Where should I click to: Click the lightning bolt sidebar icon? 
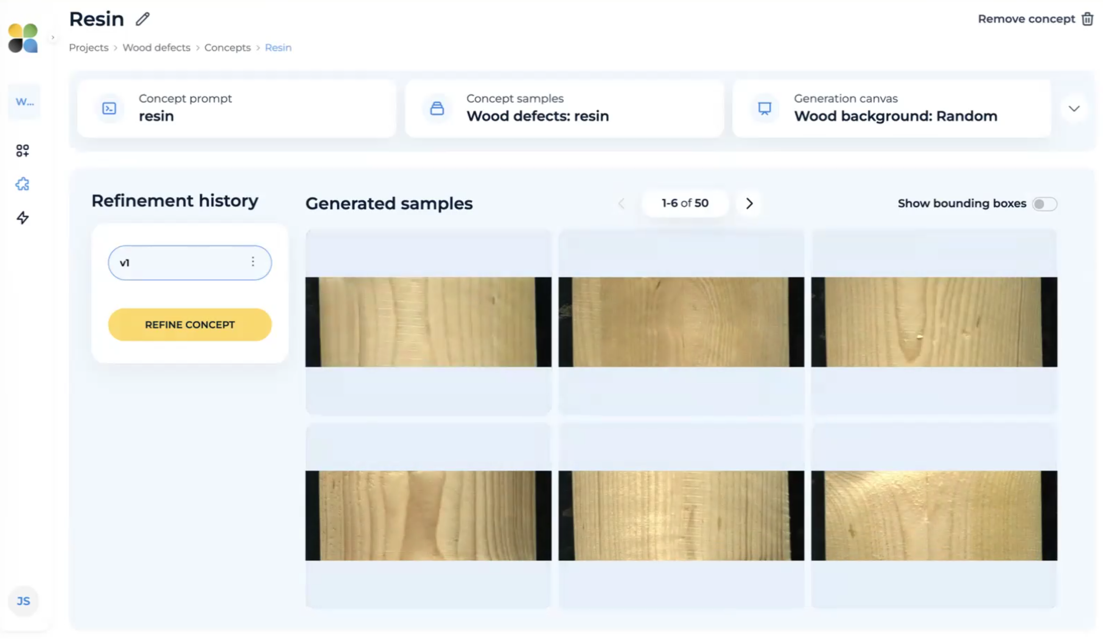[x=23, y=218]
